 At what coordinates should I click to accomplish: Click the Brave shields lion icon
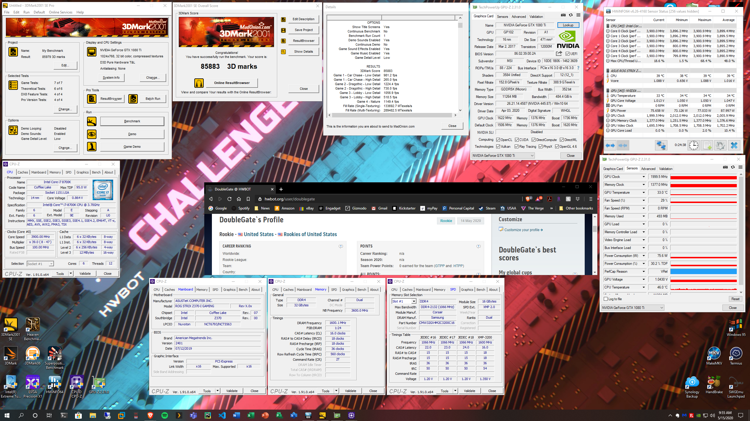click(528, 199)
